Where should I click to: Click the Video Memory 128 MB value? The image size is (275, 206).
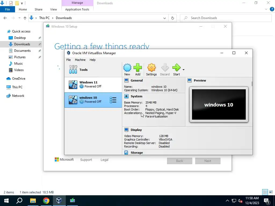click(164, 136)
